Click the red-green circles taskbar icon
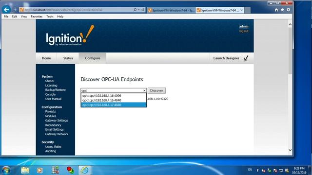312x175 pixels. (70, 170)
